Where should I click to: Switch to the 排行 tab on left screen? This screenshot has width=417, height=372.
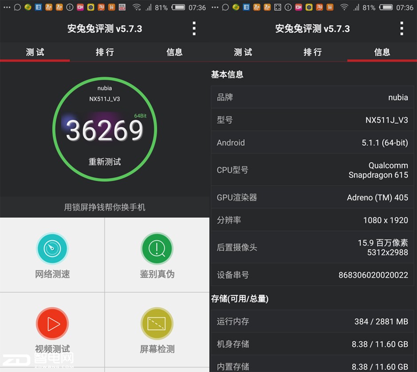coord(105,52)
